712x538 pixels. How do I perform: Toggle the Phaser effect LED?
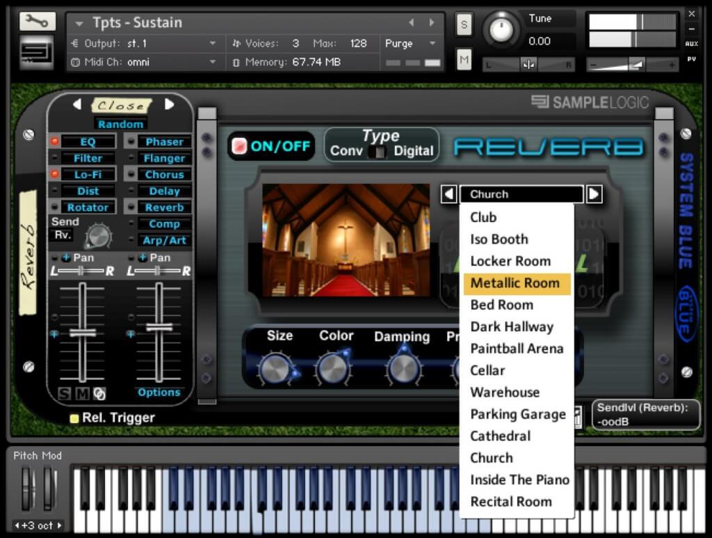pos(131,141)
